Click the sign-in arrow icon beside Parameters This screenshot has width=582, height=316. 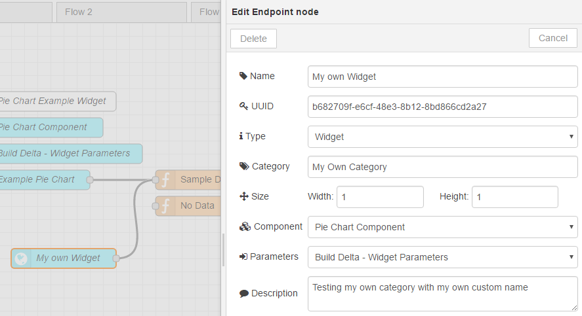pyautogui.click(x=243, y=256)
